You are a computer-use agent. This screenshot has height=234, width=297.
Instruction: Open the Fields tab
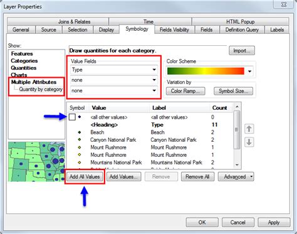[x=207, y=29]
